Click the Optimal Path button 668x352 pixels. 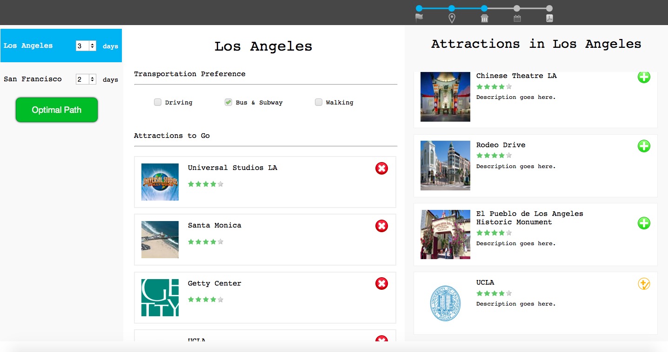point(57,110)
